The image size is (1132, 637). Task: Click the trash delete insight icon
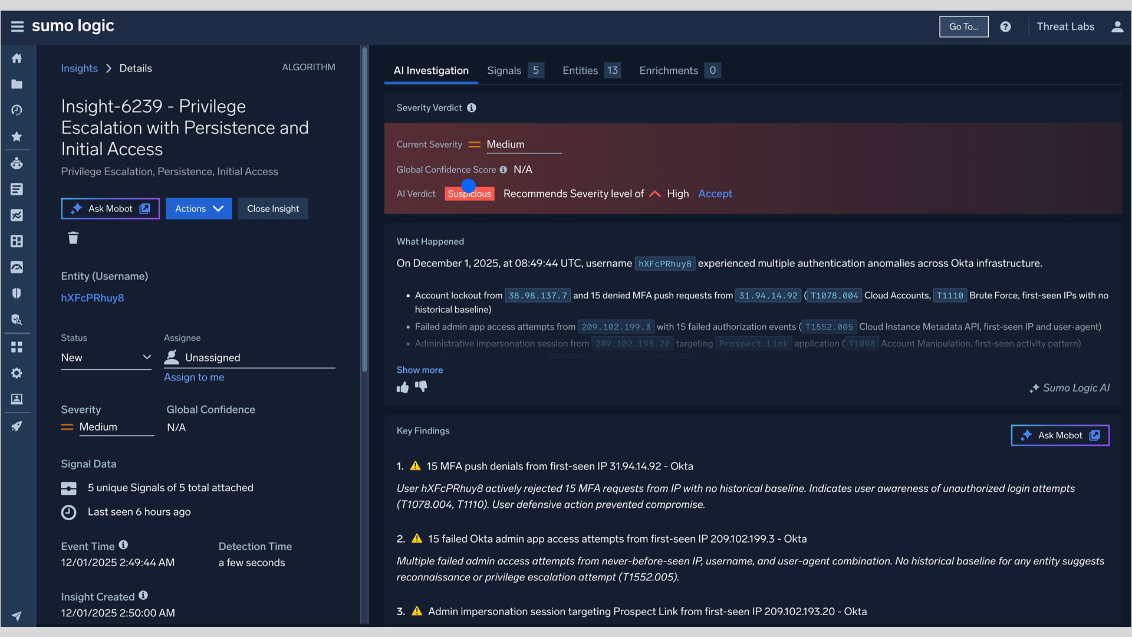tap(73, 238)
